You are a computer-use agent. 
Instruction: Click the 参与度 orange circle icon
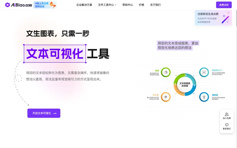pos(166,97)
